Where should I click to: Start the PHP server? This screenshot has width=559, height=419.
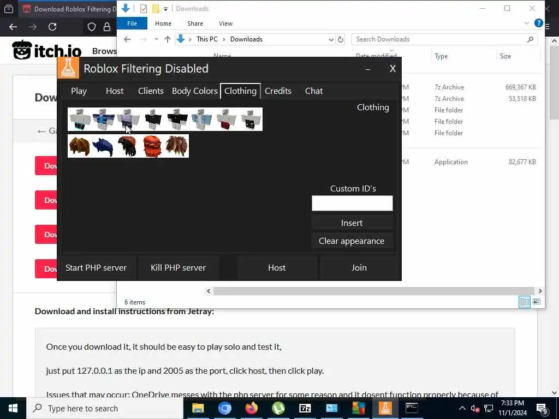[x=96, y=267]
